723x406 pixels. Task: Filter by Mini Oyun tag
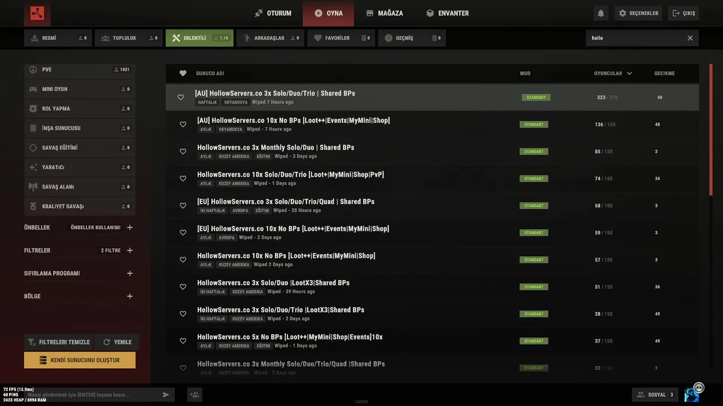(80, 89)
